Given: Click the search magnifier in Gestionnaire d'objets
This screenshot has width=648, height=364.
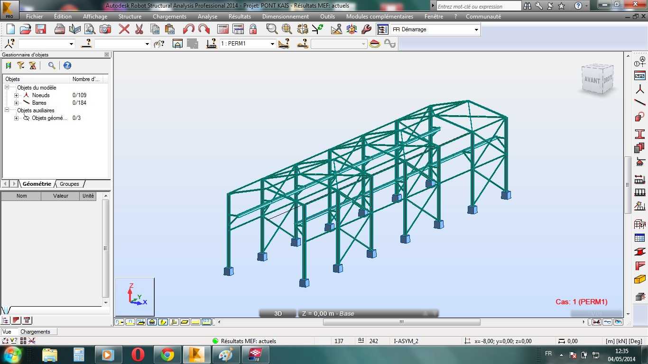Looking at the screenshot, I should tap(52, 65).
